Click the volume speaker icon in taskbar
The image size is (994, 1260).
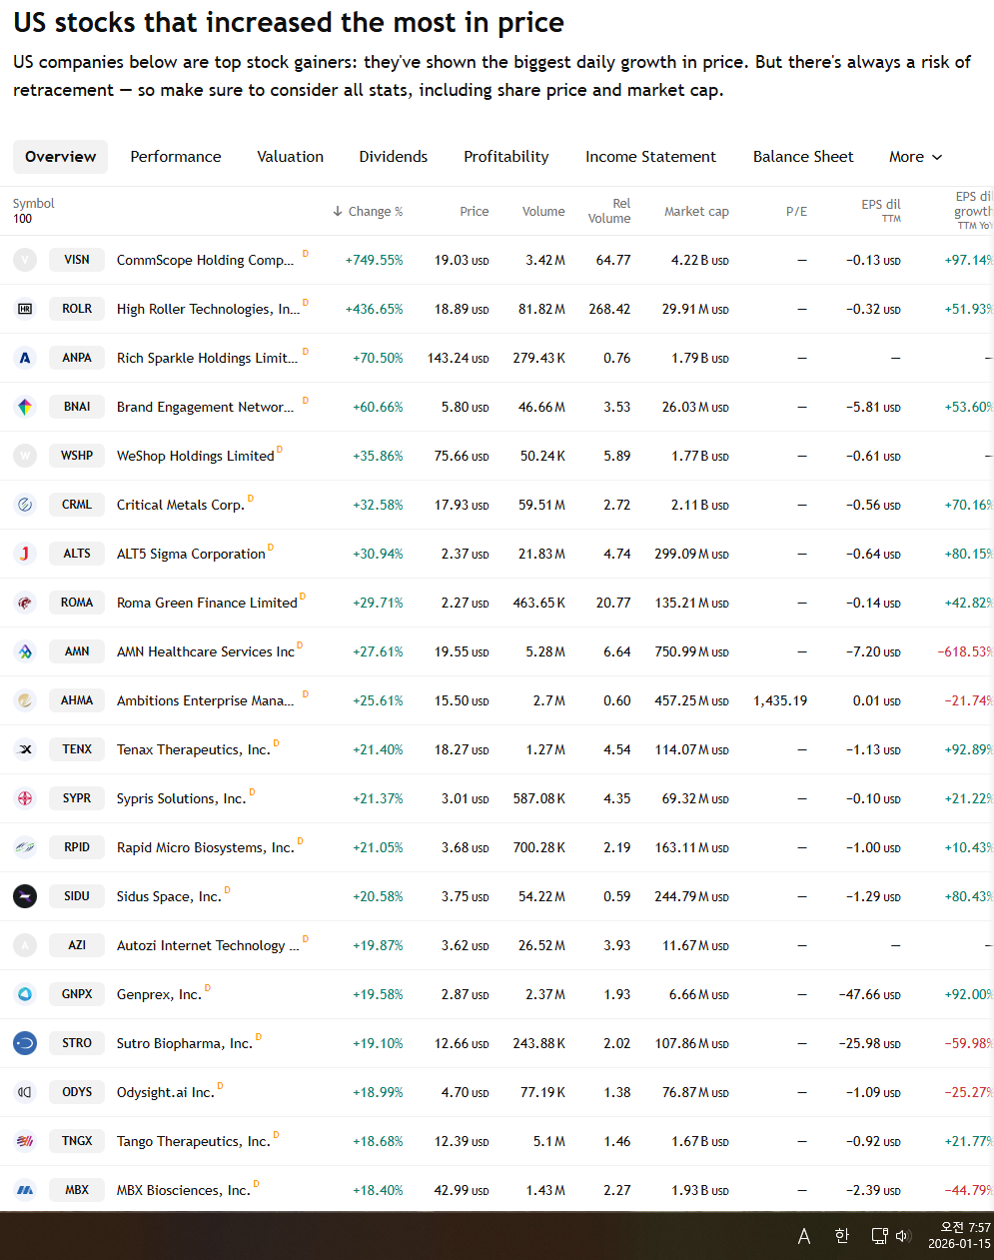click(903, 1236)
